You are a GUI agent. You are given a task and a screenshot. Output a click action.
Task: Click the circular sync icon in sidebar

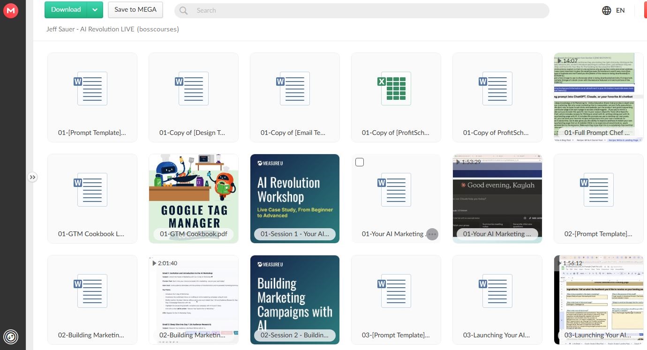click(x=10, y=336)
